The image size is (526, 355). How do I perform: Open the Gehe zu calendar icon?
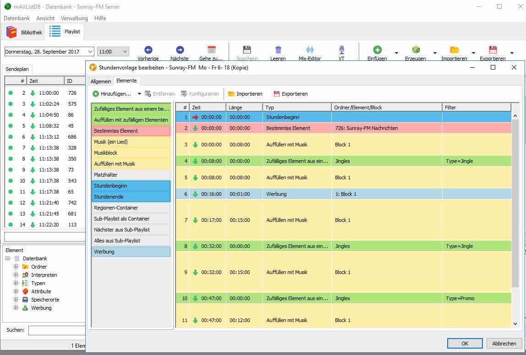[x=211, y=50]
